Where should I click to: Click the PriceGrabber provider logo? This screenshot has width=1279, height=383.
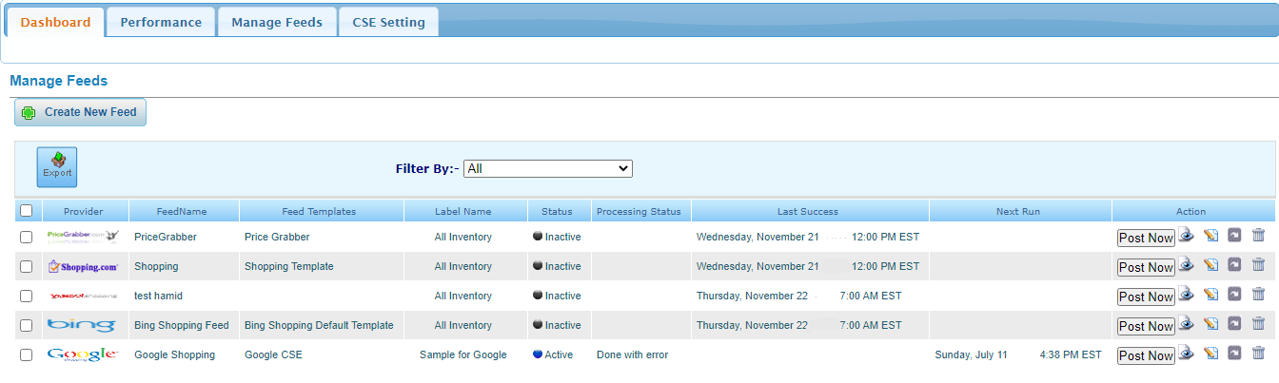[83, 236]
